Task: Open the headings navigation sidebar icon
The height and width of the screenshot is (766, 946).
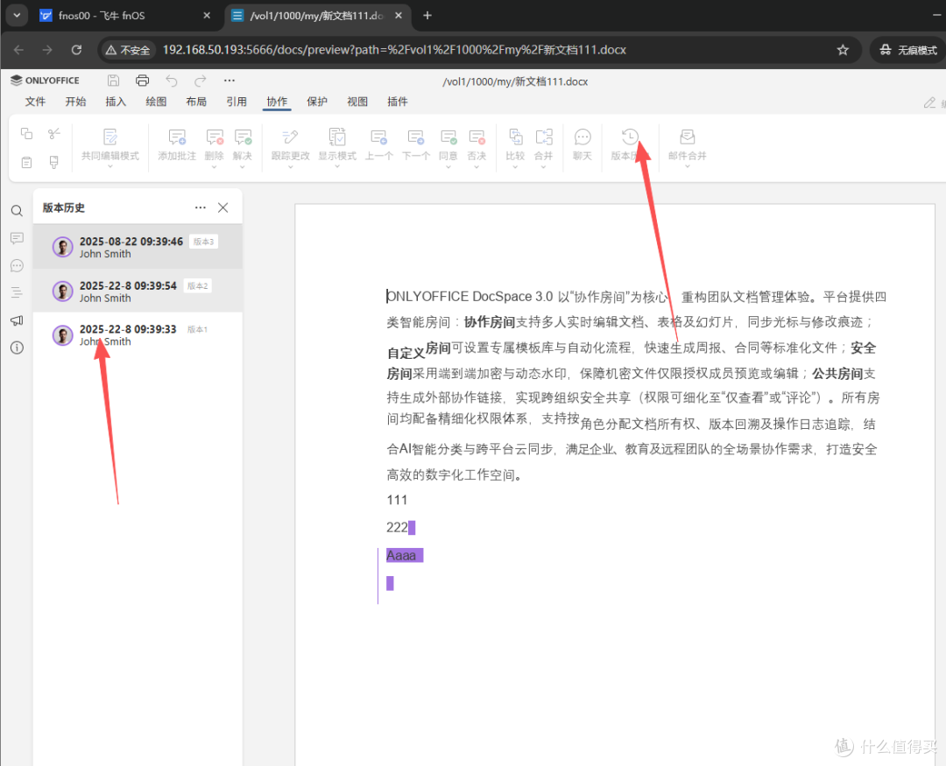Action: (17, 292)
